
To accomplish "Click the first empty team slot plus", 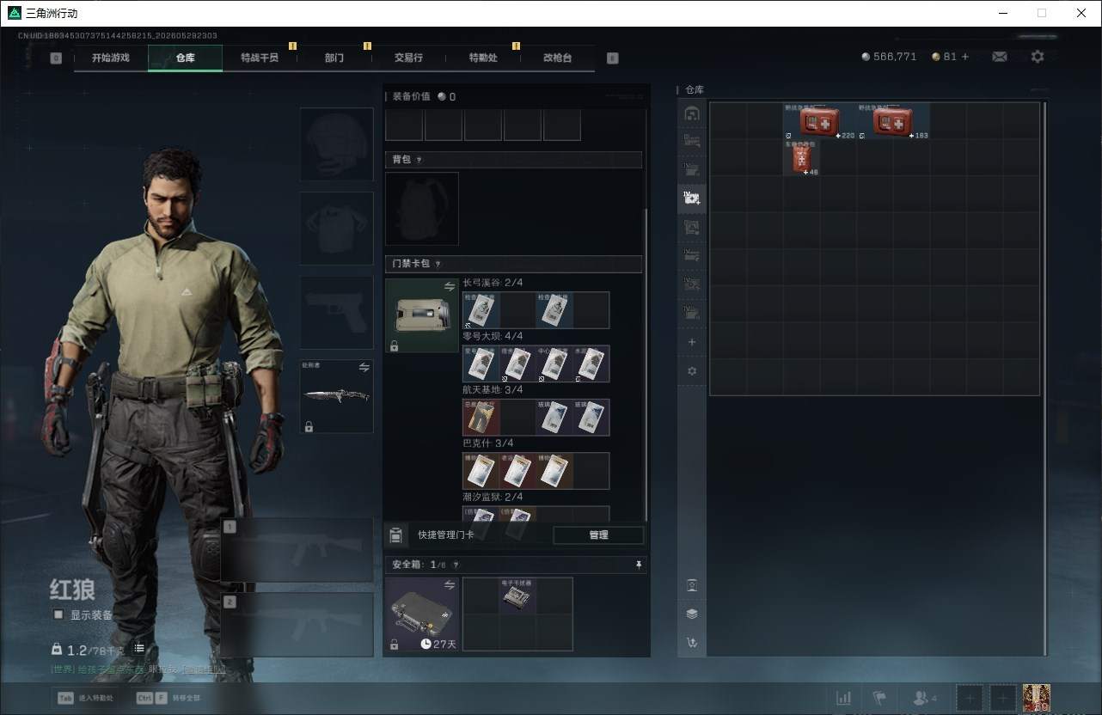I will [x=970, y=698].
